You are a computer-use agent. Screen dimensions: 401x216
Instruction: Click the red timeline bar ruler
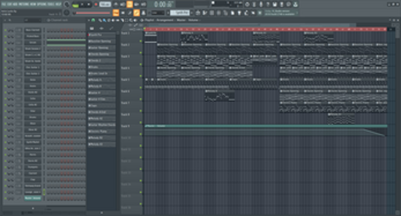tap(266, 30)
